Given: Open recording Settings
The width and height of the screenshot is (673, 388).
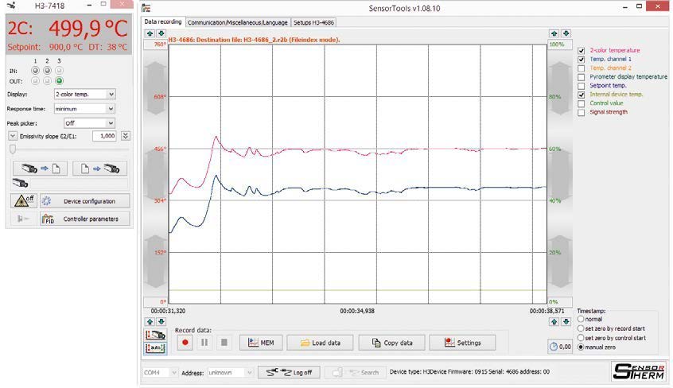Looking at the screenshot, I should pyautogui.click(x=462, y=343).
